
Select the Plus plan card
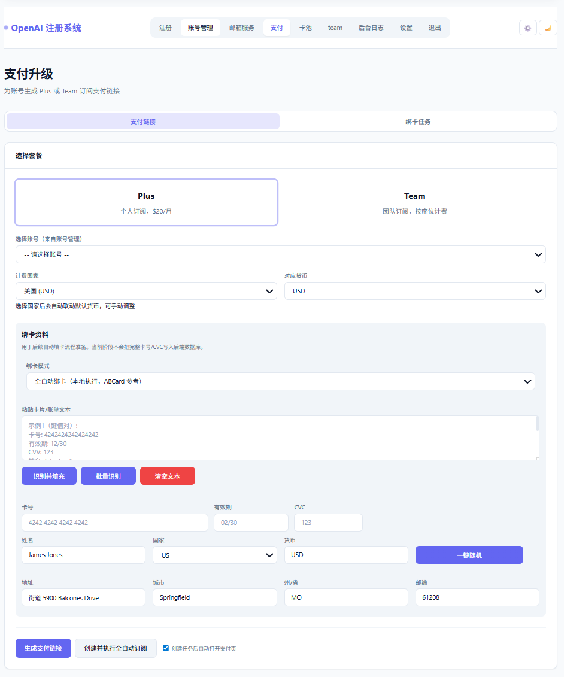tap(146, 202)
